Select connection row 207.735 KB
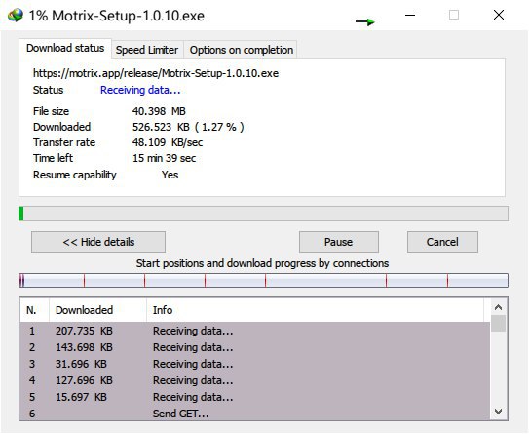529x434 pixels. pyautogui.click(x=254, y=331)
